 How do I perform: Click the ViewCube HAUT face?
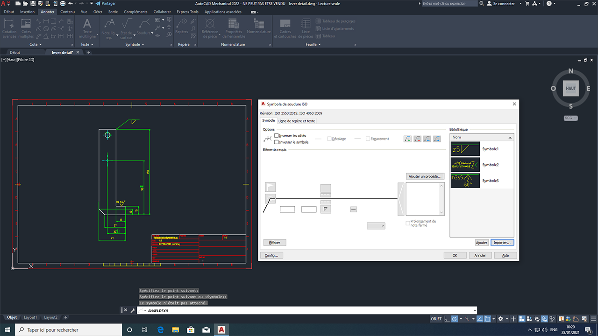pos(570,88)
